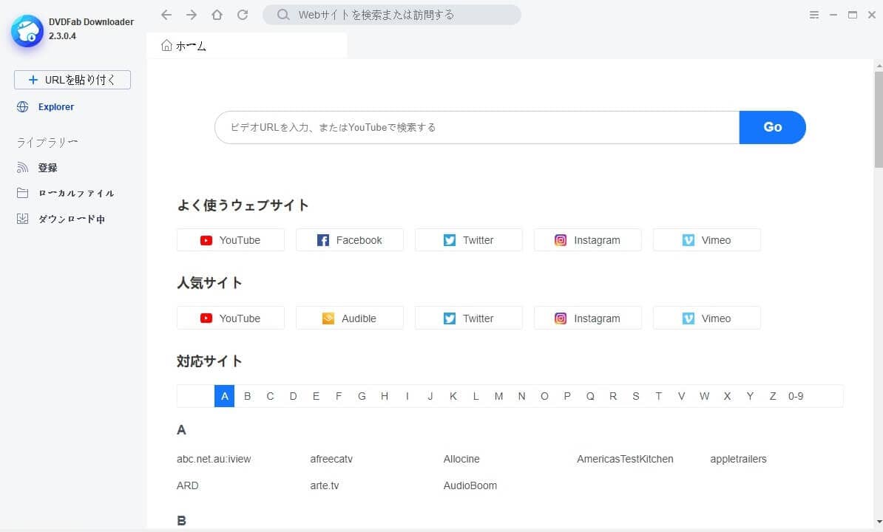Screen dimensions: 883x532
Task: Click the video URL input field
Action: 476,127
